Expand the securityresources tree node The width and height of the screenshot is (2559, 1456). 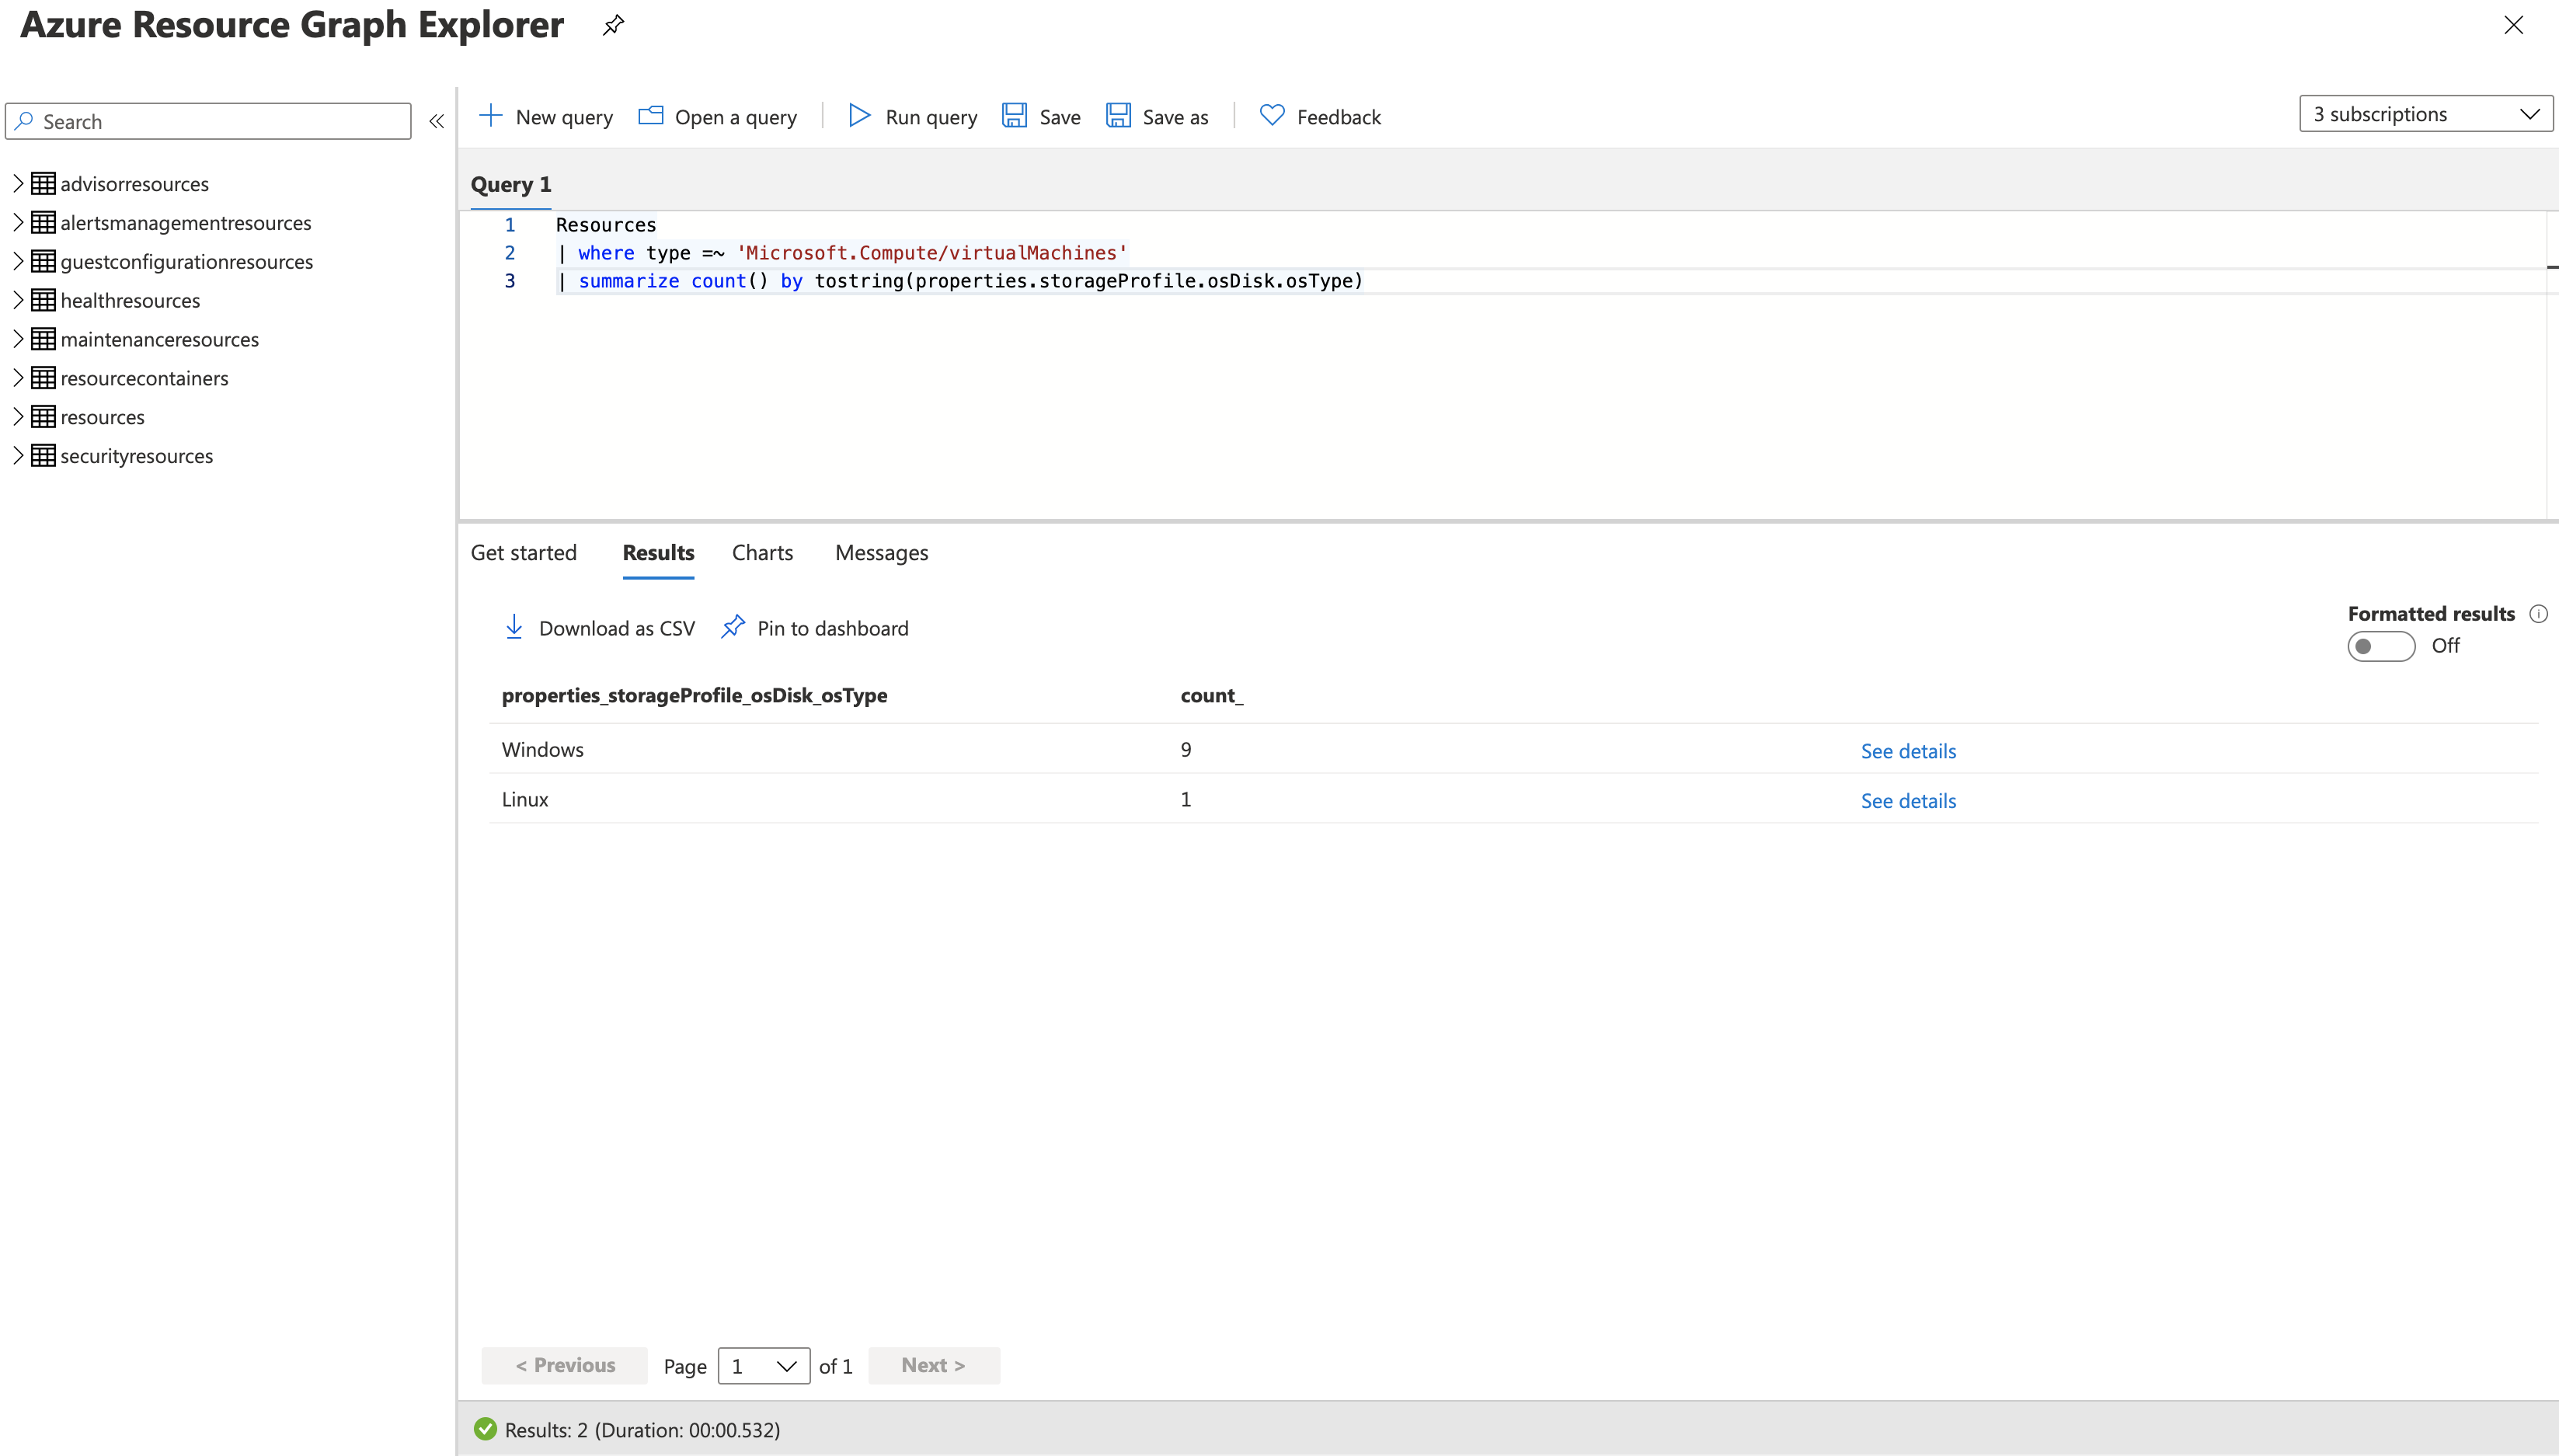[x=18, y=456]
